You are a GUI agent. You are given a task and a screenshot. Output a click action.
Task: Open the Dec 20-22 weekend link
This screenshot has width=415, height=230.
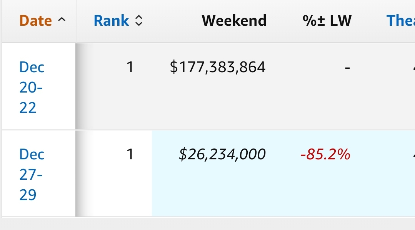pos(32,88)
